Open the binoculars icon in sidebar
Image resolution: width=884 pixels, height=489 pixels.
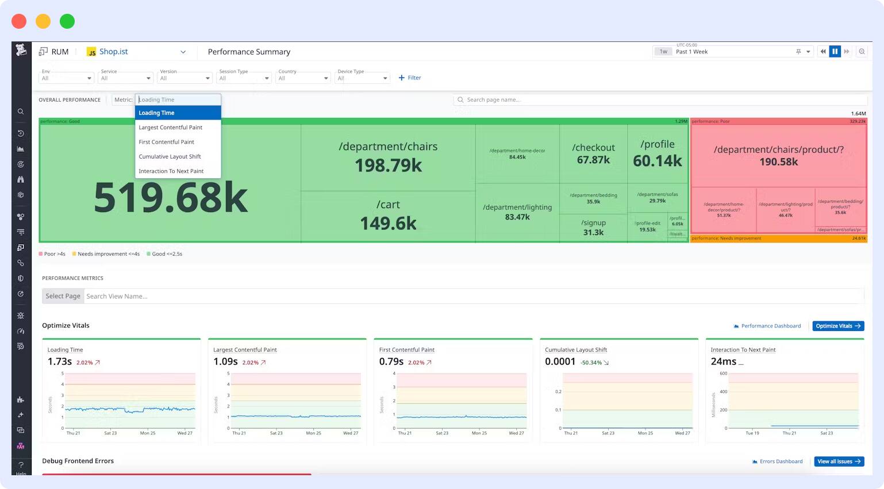coord(21,179)
